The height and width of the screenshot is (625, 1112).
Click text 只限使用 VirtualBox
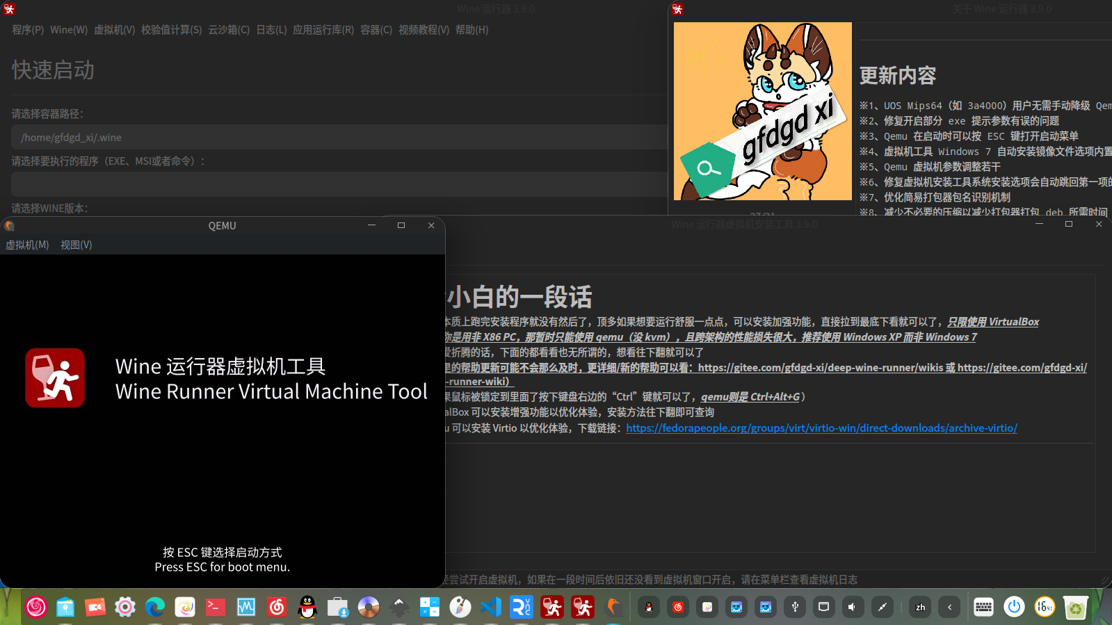(993, 322)
